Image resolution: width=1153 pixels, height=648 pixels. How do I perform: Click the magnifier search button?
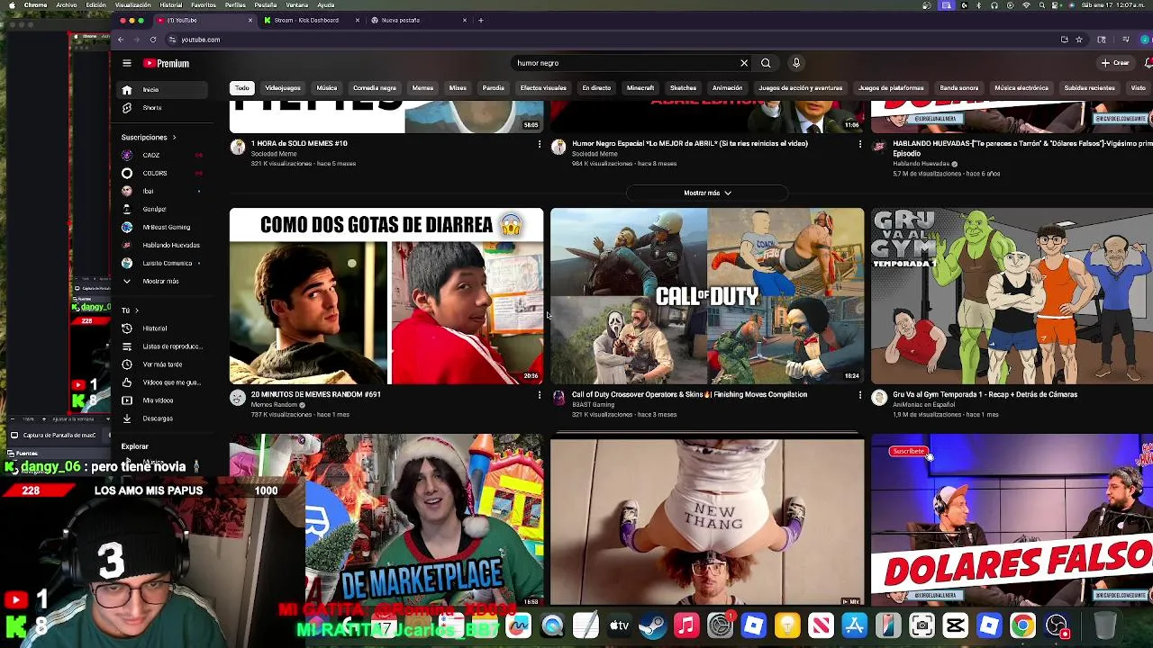coord(766,63)
